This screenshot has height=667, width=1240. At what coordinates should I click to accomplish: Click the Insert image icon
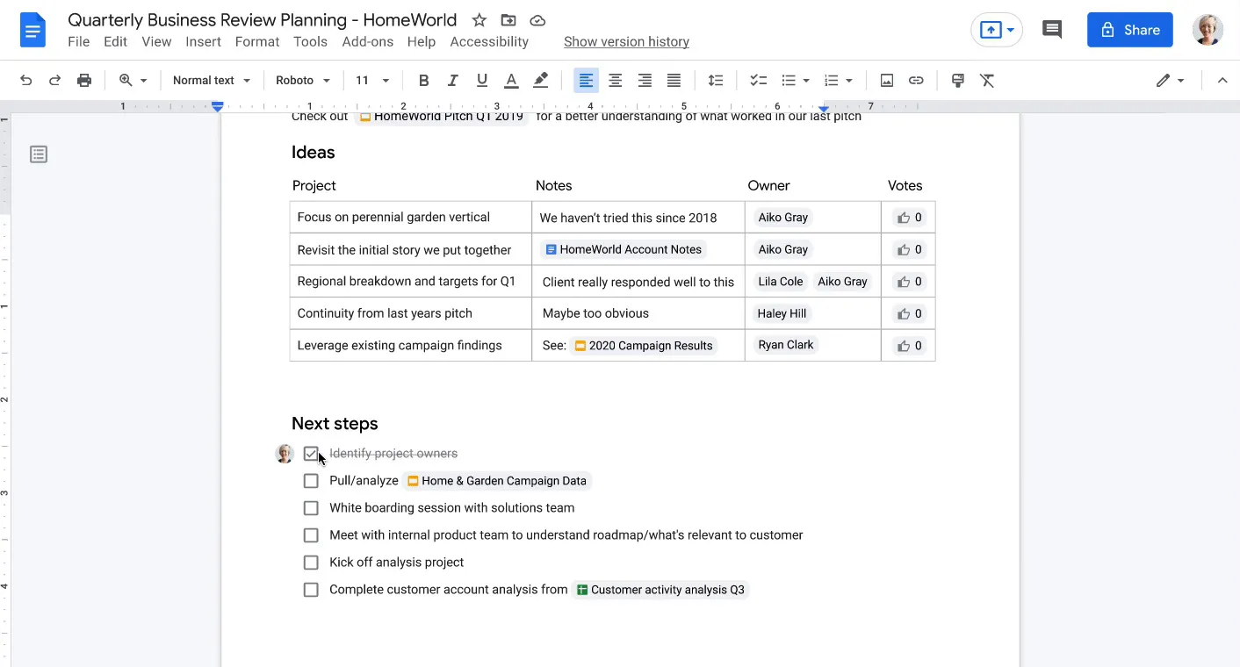[887, 81]
